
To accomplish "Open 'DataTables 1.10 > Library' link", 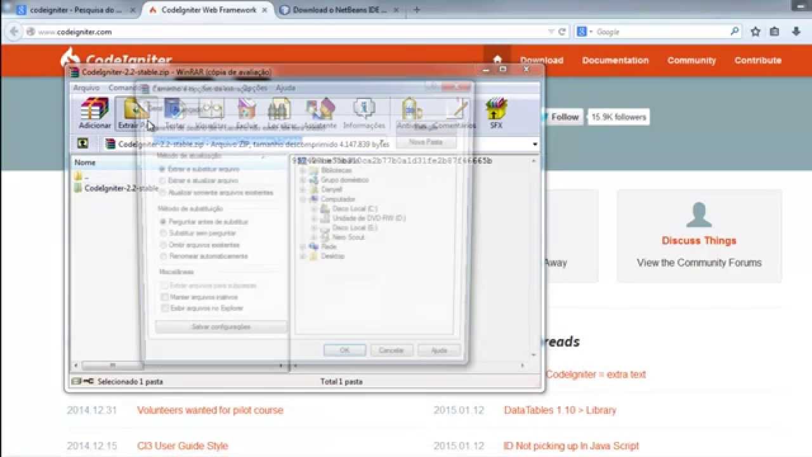I will pos(560,410).
